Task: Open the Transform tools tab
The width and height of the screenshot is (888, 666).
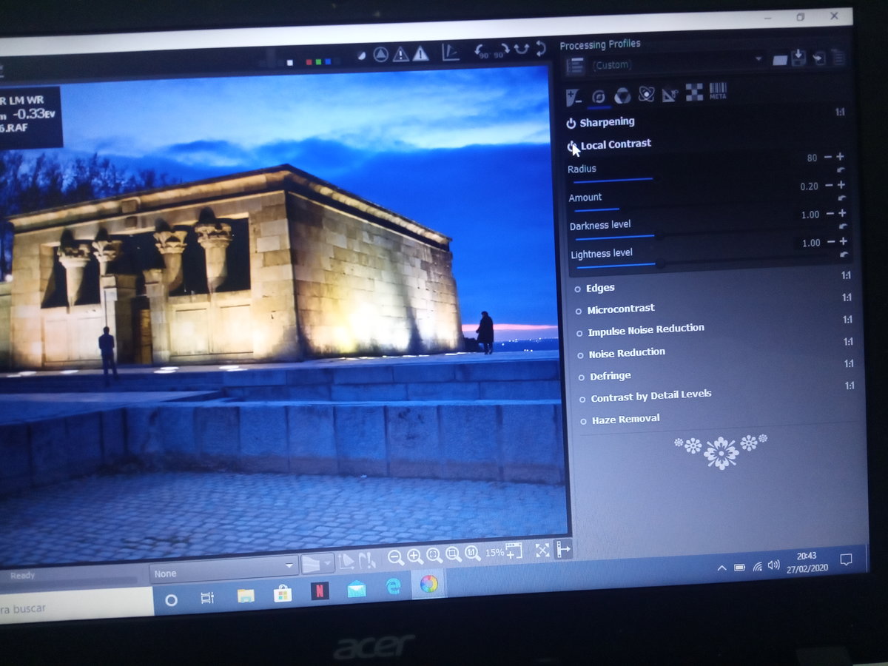Action: (670, 94)
